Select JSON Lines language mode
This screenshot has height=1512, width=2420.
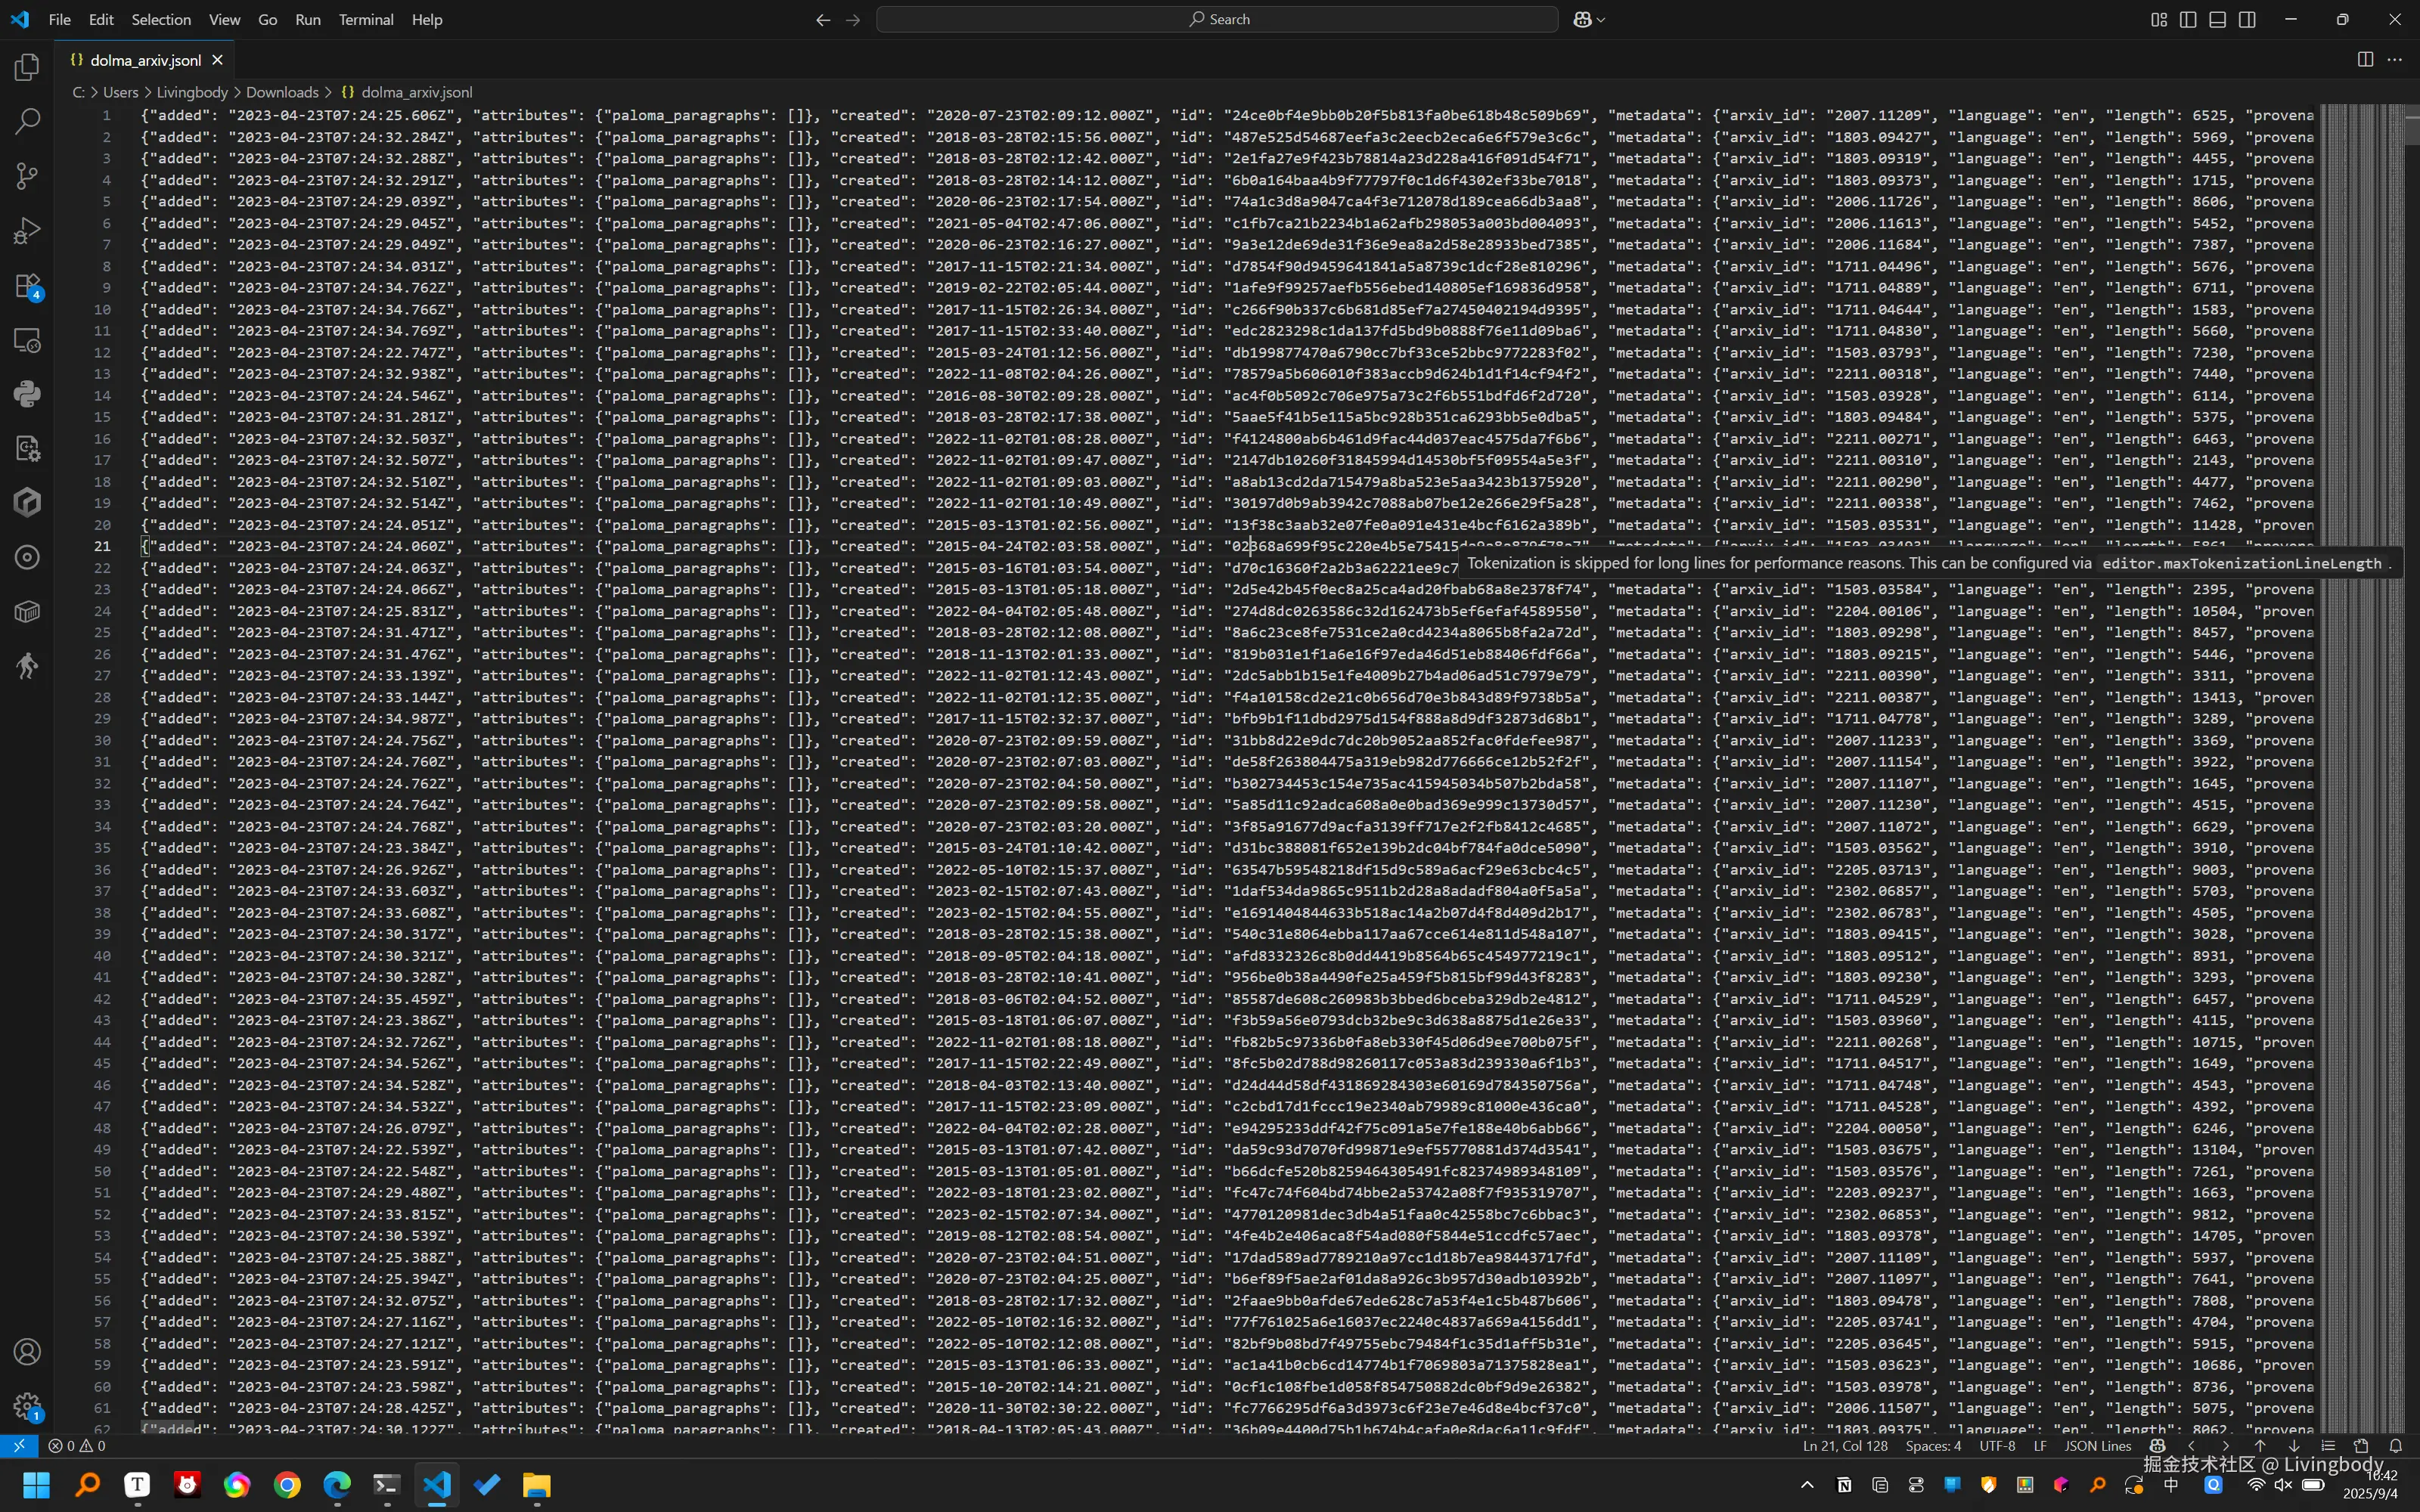click(x=2098, y=1446)
